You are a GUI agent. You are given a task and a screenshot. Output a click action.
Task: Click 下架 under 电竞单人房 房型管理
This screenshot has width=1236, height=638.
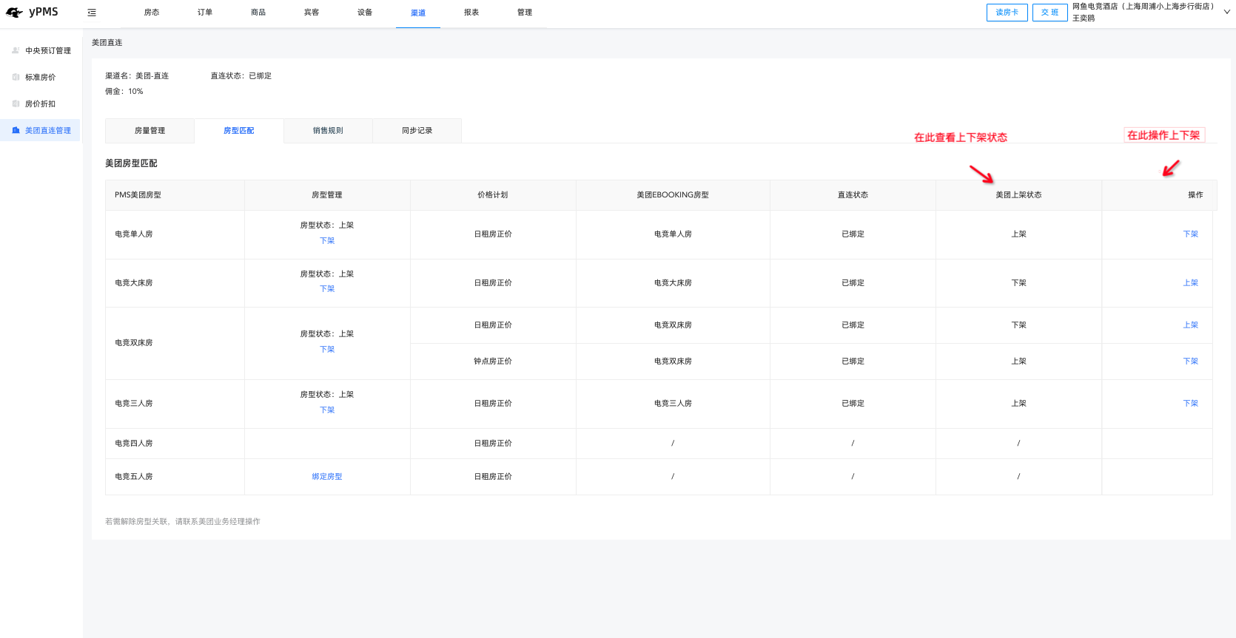coord(327,241)
